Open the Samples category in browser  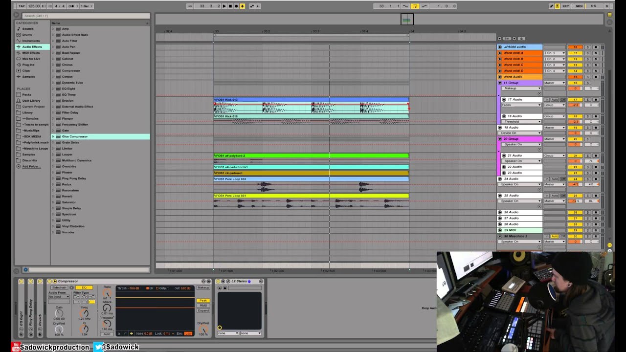coord(28,77)
